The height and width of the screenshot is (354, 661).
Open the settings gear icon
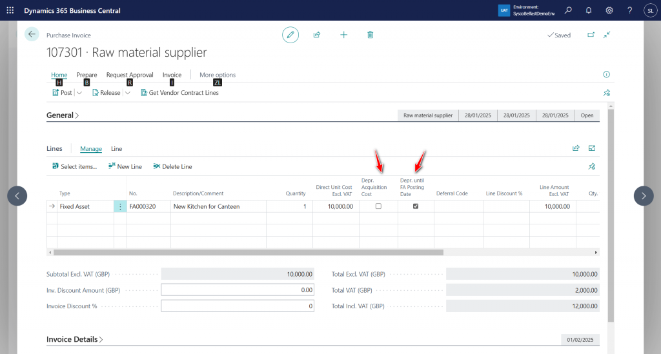[x=609, y=10]
